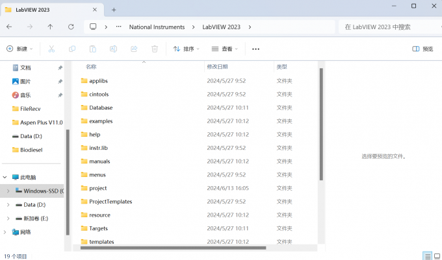The image size is (442, 260).
Task: Select 此电脑 in navigation pane
Action: pyautogui.click(x=28, y=178)
